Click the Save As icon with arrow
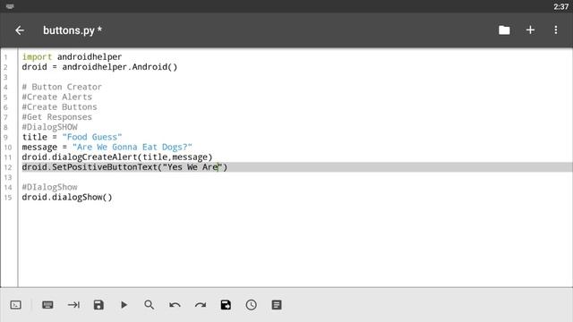 click(x=226, y=305)
